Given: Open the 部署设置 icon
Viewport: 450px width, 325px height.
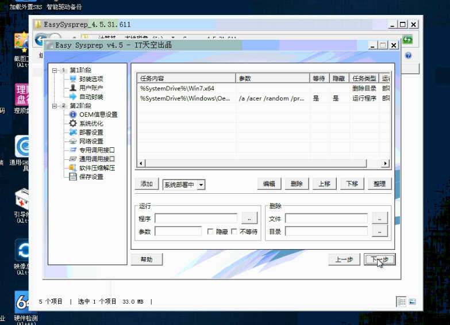Looking at the screenshot, I should click(x=73, y=132).
